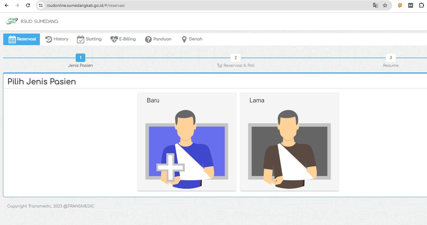This screenshot has height=225, width=427.
Task: Open the History clock icon
Action: pyautogui.click(x=49, y=39)
